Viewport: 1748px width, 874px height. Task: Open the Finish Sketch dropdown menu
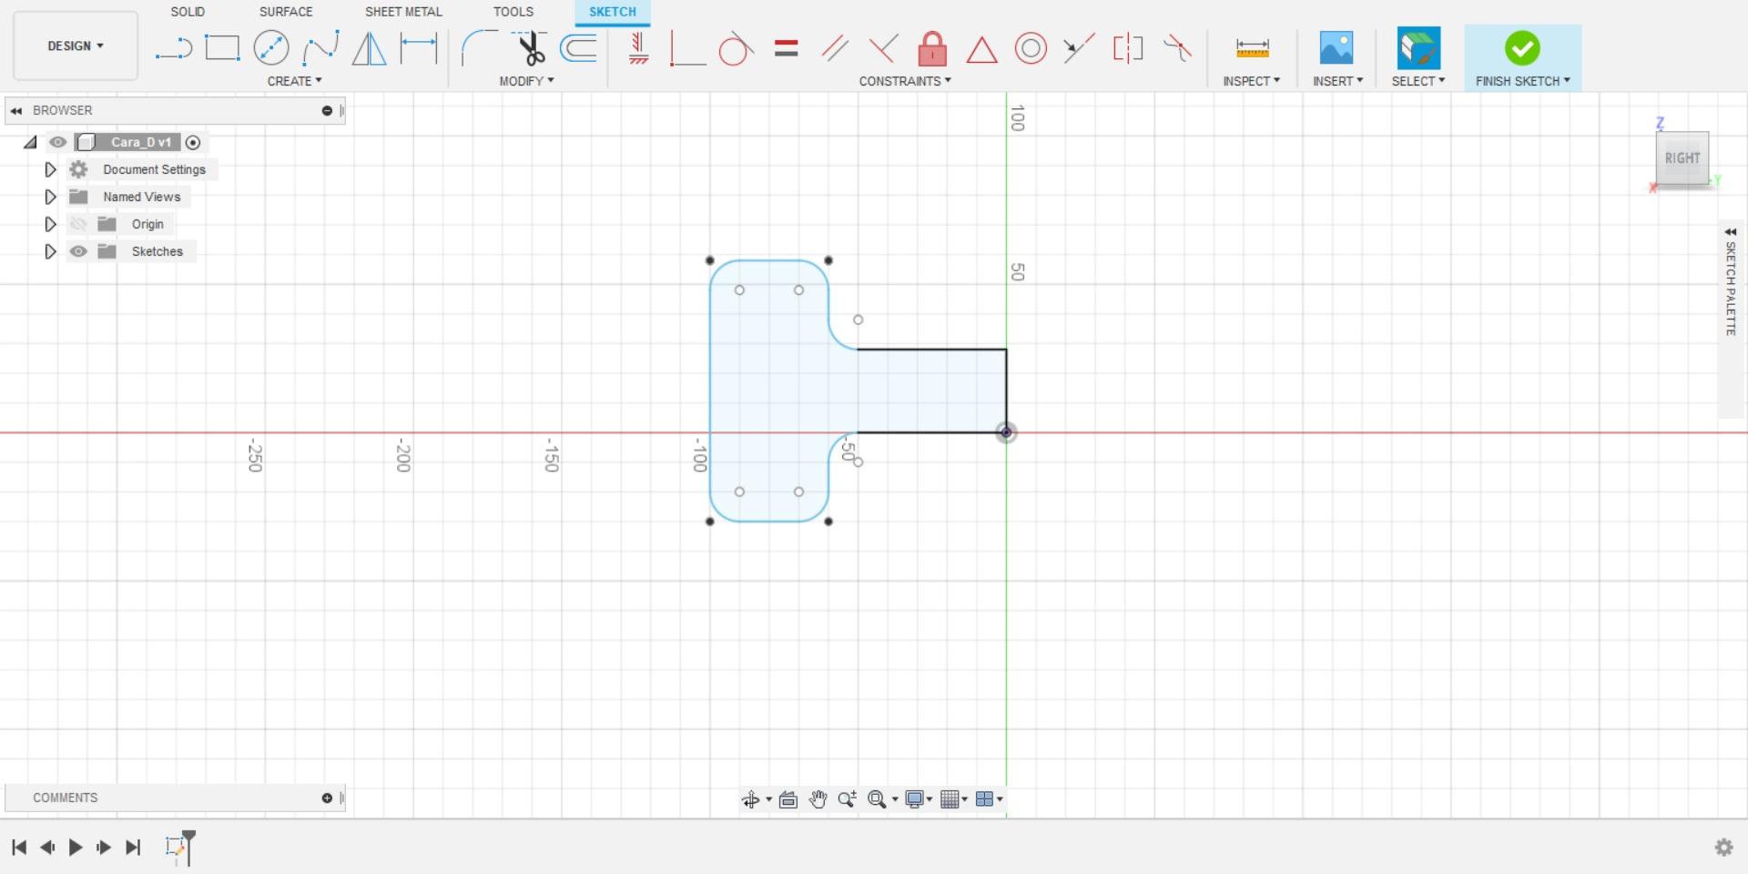coord(1523,81)
